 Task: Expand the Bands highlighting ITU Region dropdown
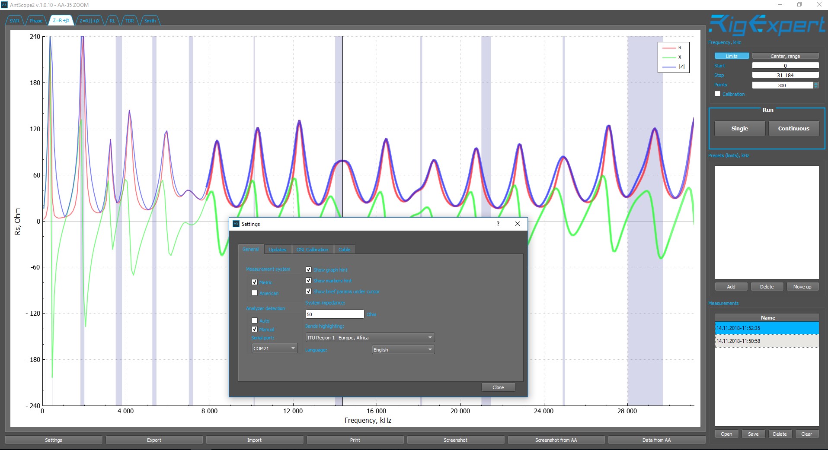(x=370, y=338)
